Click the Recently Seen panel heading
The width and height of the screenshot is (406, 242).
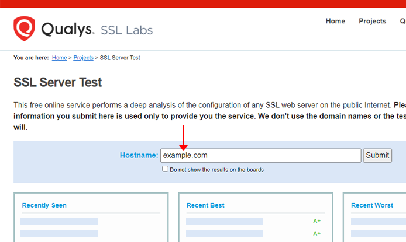pyautogui.click(x=44, y=205)
